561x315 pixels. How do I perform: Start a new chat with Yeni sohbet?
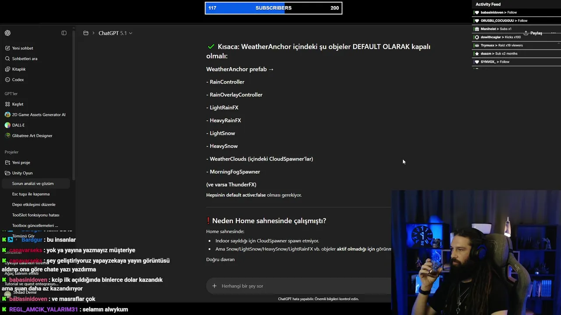(22, 48)
